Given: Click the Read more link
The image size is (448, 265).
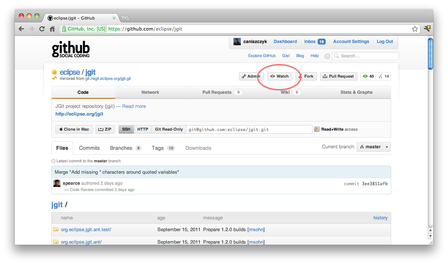Looking at the screenshot, I should point(134,106).
